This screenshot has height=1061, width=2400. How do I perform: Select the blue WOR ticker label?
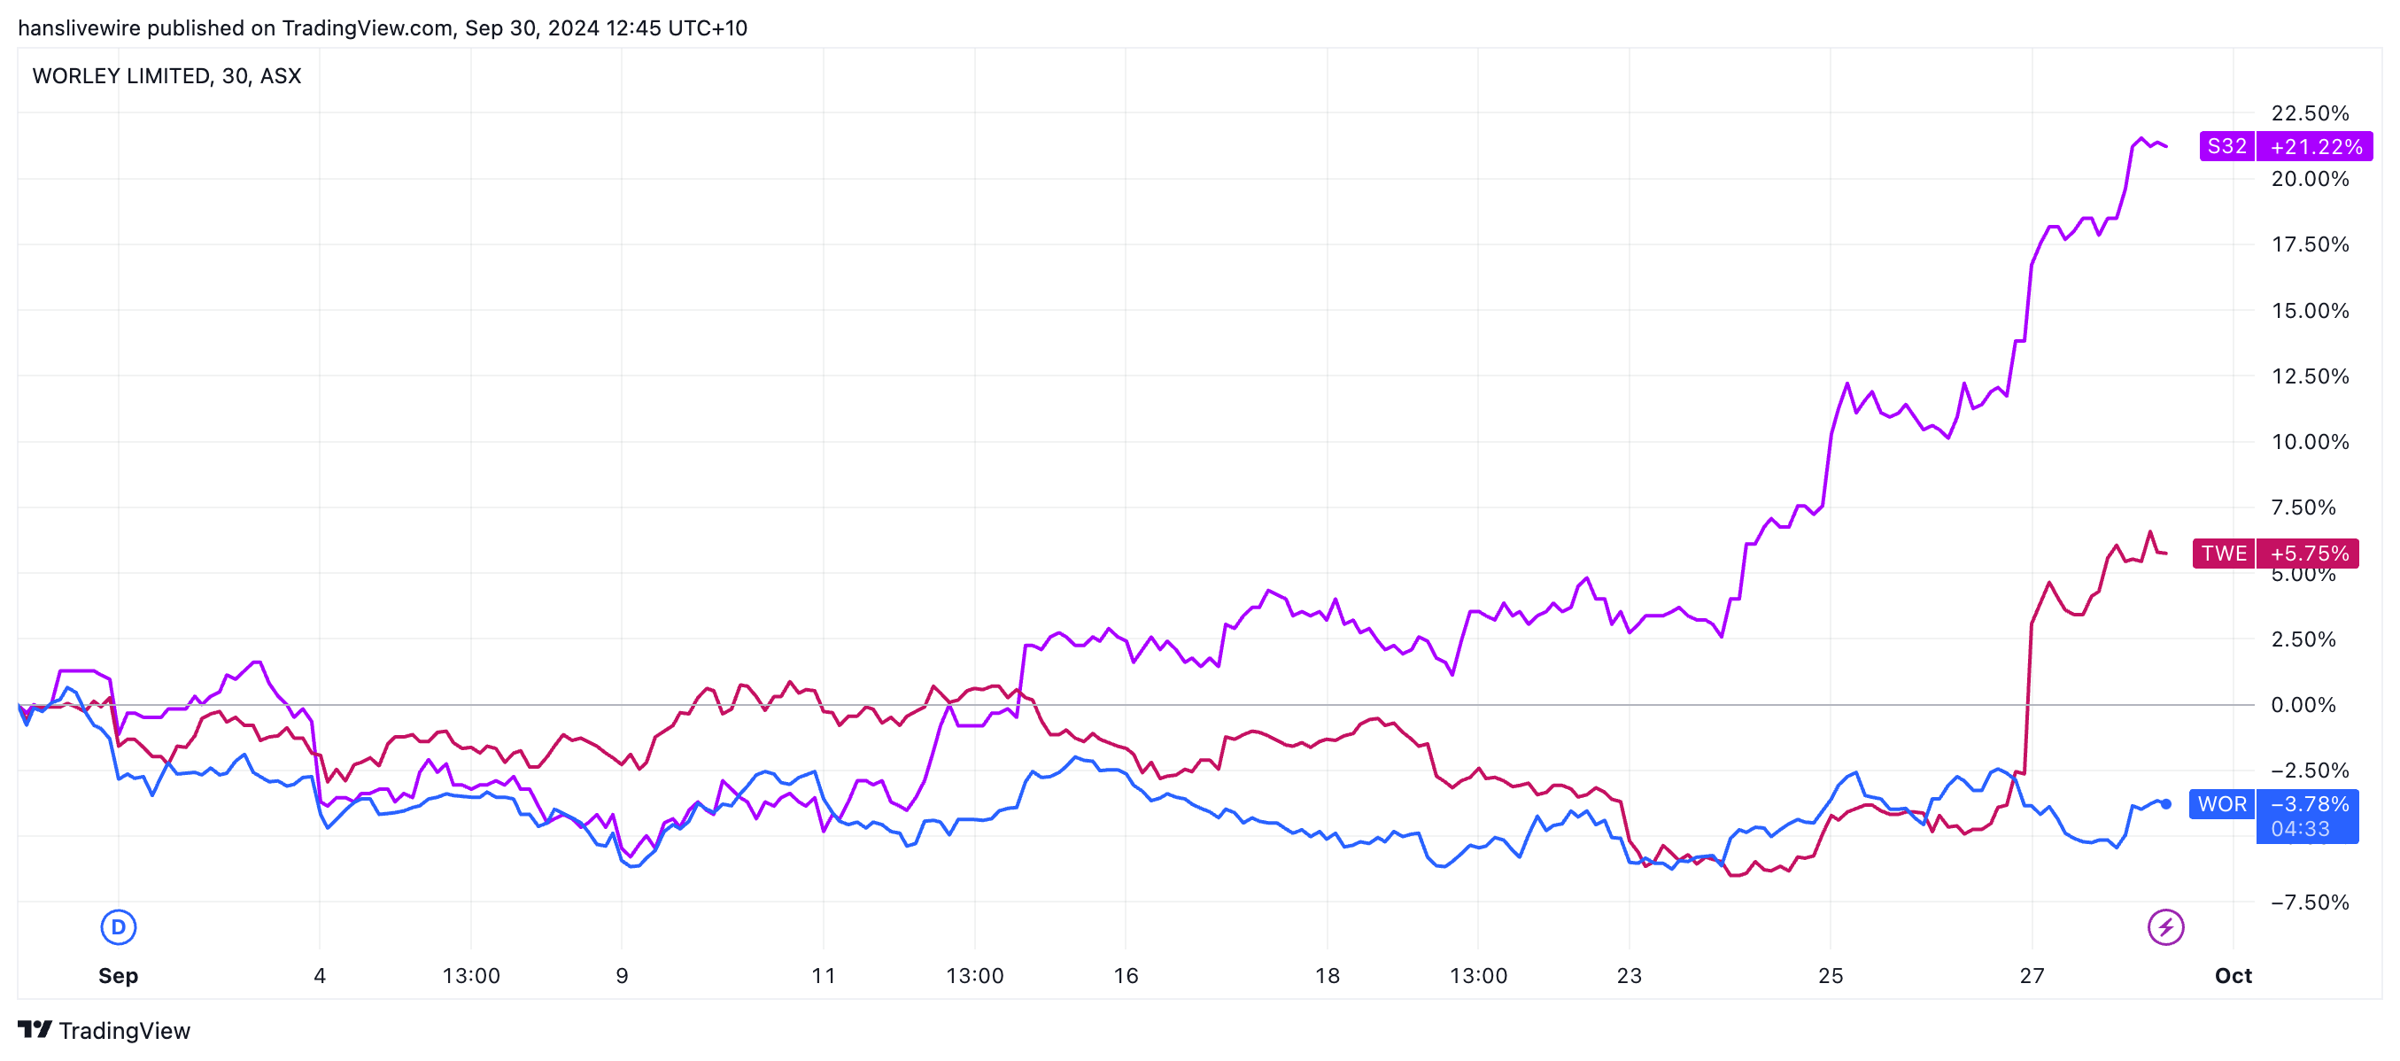coord(2222,804)
